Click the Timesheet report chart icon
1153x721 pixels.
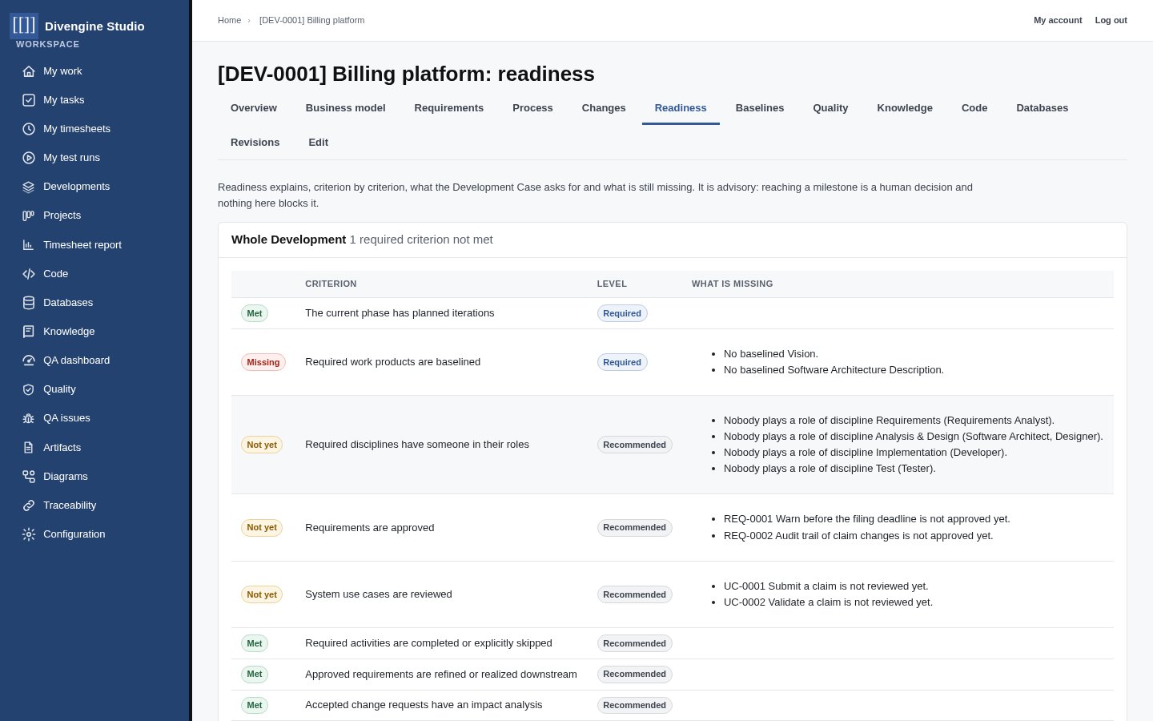[29, 245]
